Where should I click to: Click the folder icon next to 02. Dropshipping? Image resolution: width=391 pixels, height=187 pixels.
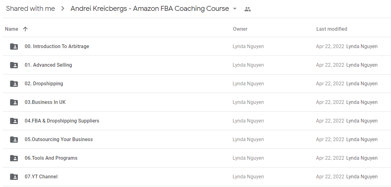14,84
